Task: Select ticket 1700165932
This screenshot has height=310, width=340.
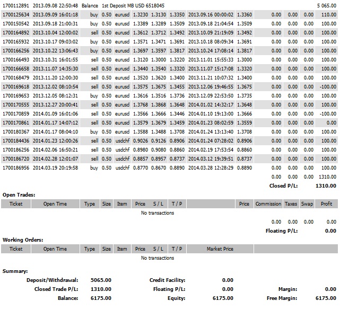Action: [x=16, y=41]
